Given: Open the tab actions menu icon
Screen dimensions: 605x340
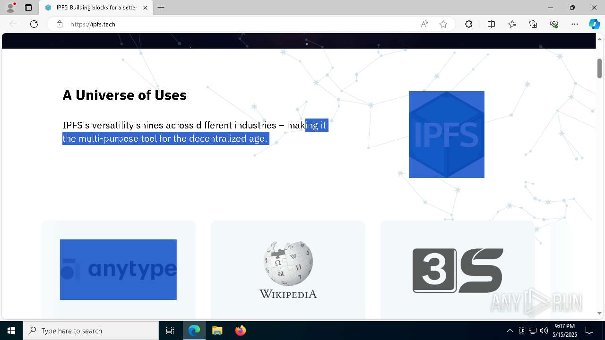Looking at the screenshot, I should tap(28, 8).
